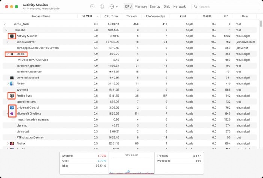Collapse the Moom process children
263x178 pixels.
(x=8, y=54)
